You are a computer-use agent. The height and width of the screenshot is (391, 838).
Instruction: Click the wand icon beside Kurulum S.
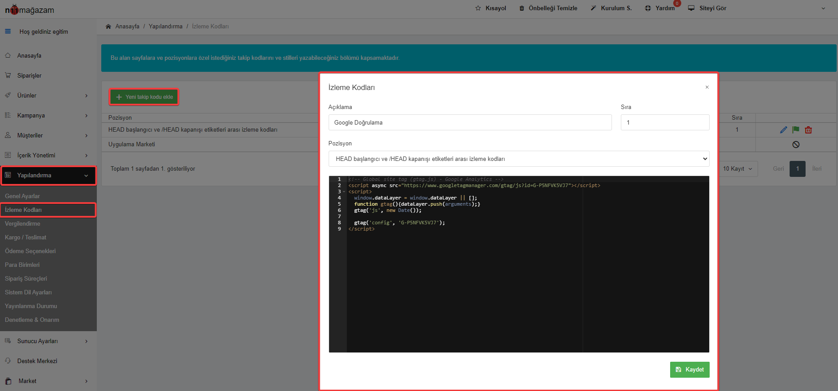(x=593, y=8)
